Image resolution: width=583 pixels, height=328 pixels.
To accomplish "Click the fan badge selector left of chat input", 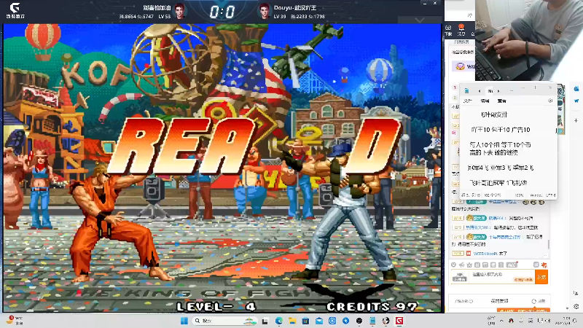I will (x=460, y=277).
